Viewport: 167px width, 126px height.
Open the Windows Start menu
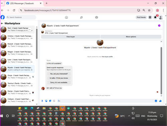coord(1,116)
